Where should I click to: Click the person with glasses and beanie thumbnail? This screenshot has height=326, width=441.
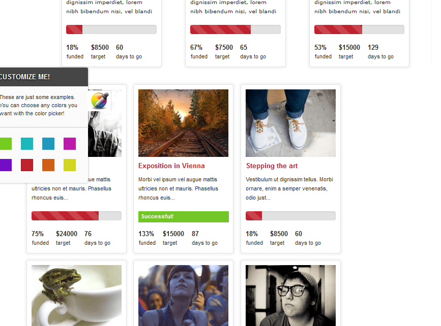tap(290, 296)
